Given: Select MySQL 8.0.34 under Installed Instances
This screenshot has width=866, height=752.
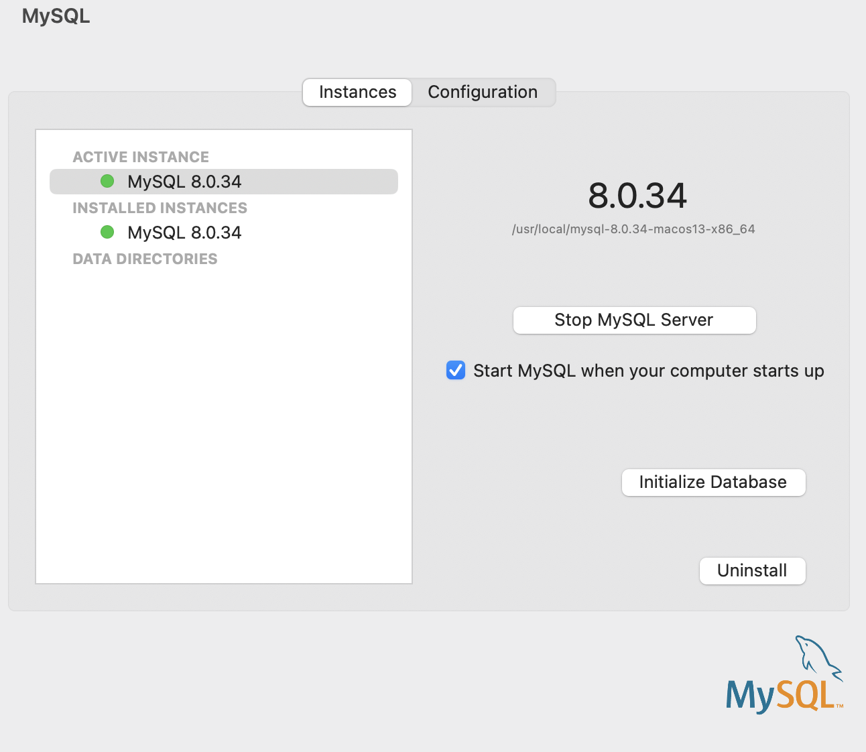Looking at the screenshot, I should pyautogui.click(x=224, y=233).
